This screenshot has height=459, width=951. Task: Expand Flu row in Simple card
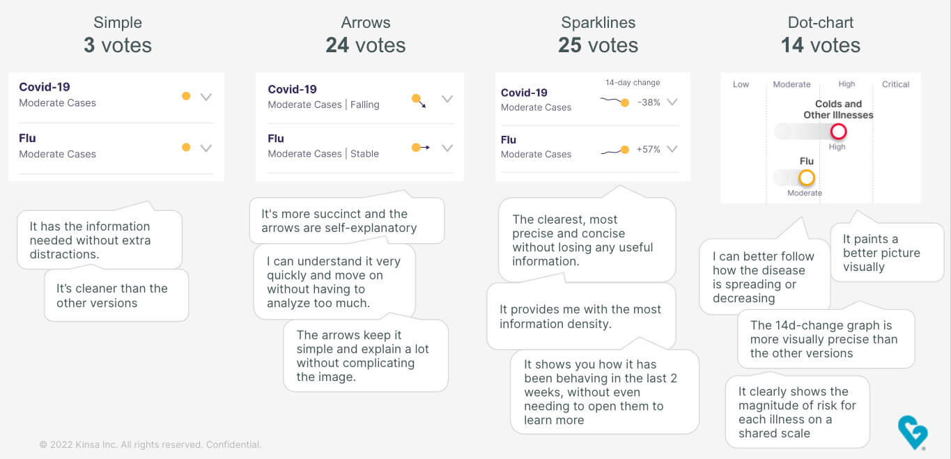[x=206, y=148]
